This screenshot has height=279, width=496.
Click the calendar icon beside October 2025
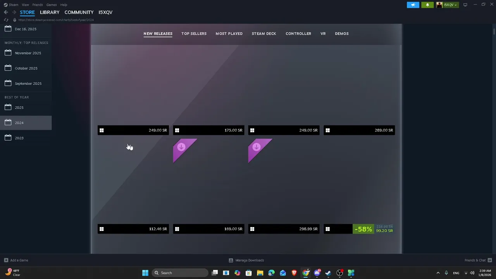coord(8,68)
